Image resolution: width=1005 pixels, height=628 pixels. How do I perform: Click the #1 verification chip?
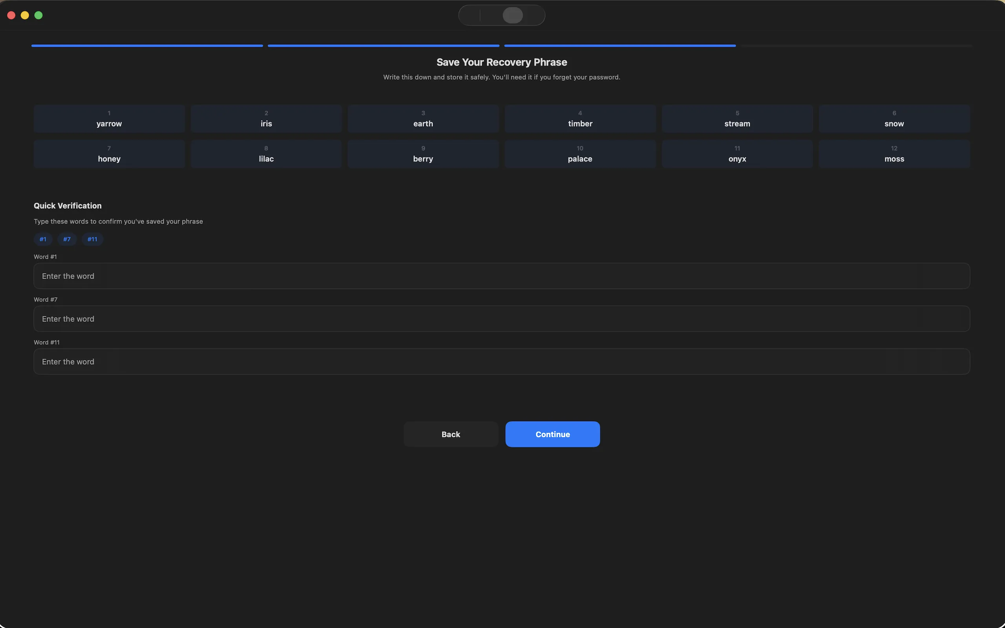(x=43, y=239)
